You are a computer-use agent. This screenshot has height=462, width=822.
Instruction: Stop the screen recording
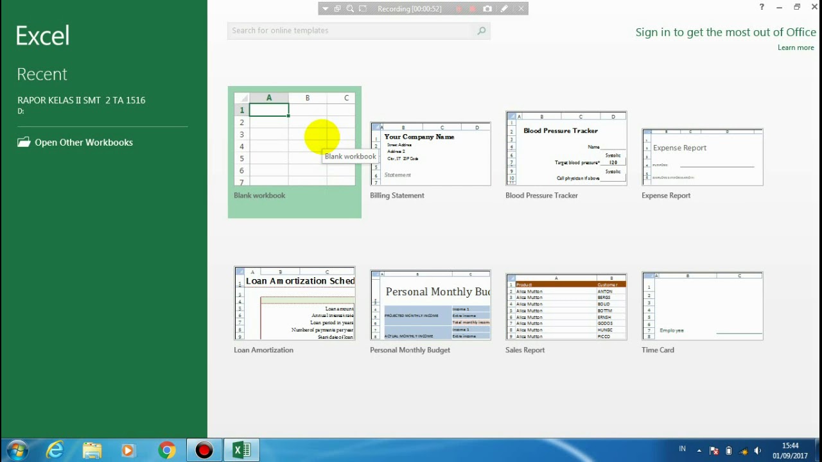tap(473, 8)
